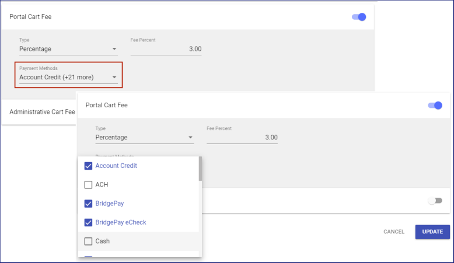Deselect the BridgePay eCheck option
This screenshot has height=263, width=454.
pos(89,222)
